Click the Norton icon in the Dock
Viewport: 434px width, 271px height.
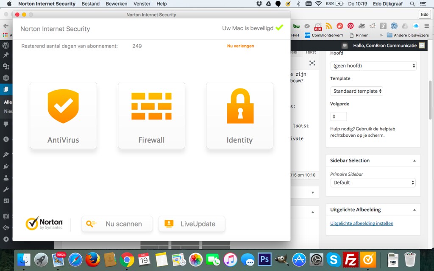(367, 259)
